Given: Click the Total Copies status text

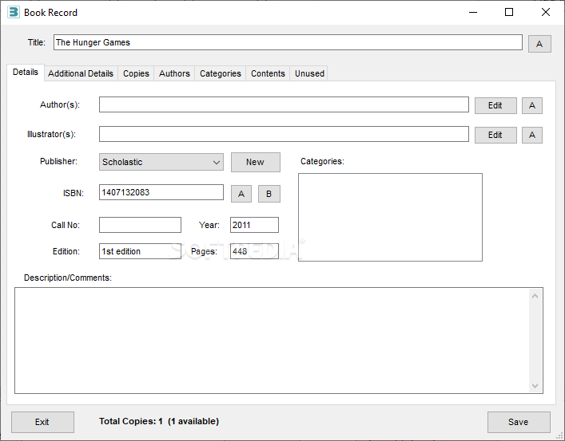Looking at the screenshot, I should [x=159, y=421].
